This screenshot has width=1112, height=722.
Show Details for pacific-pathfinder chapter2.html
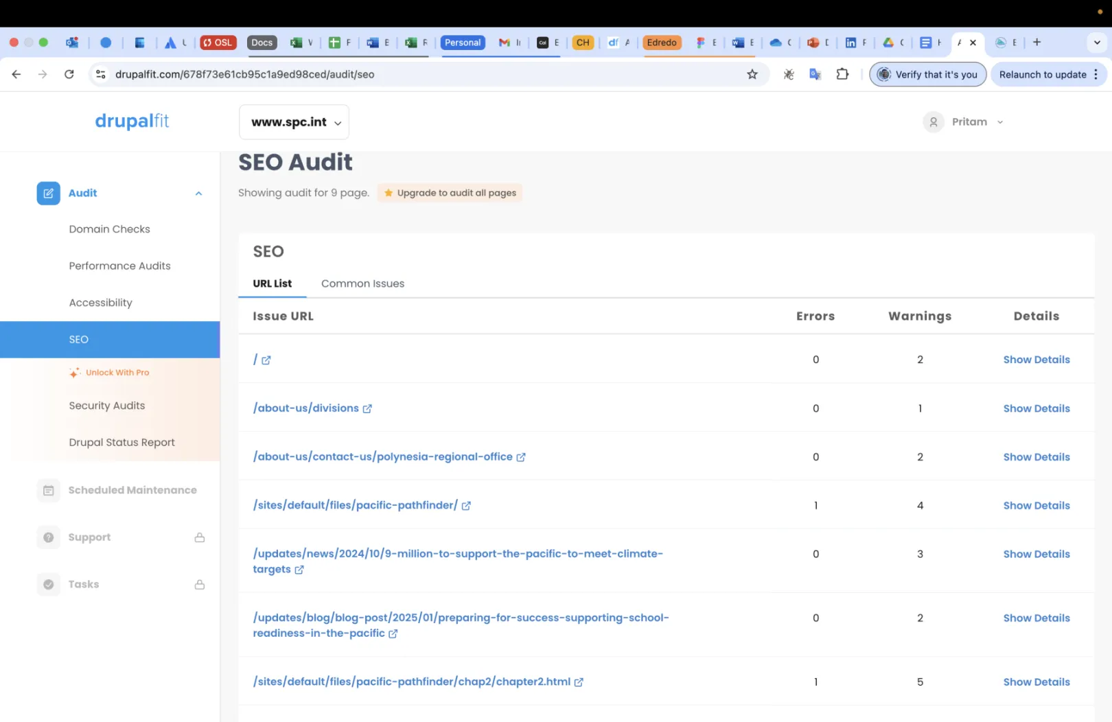[1036, 682]
